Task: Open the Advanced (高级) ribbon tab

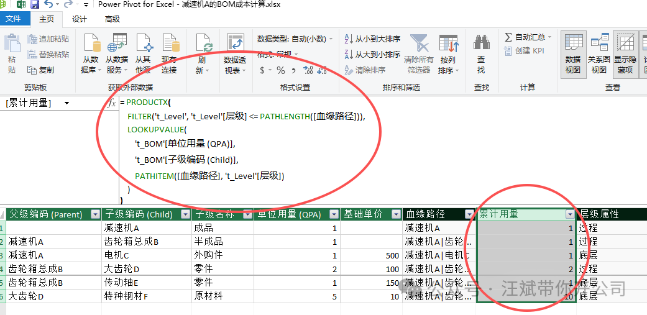Action: click(x=112, y=19)
